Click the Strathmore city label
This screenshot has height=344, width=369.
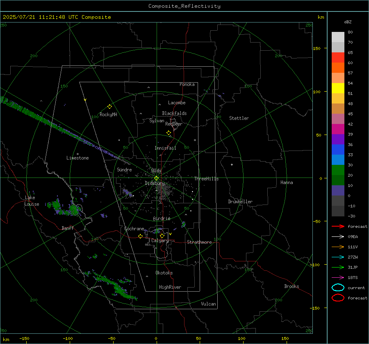pos(199,242)
